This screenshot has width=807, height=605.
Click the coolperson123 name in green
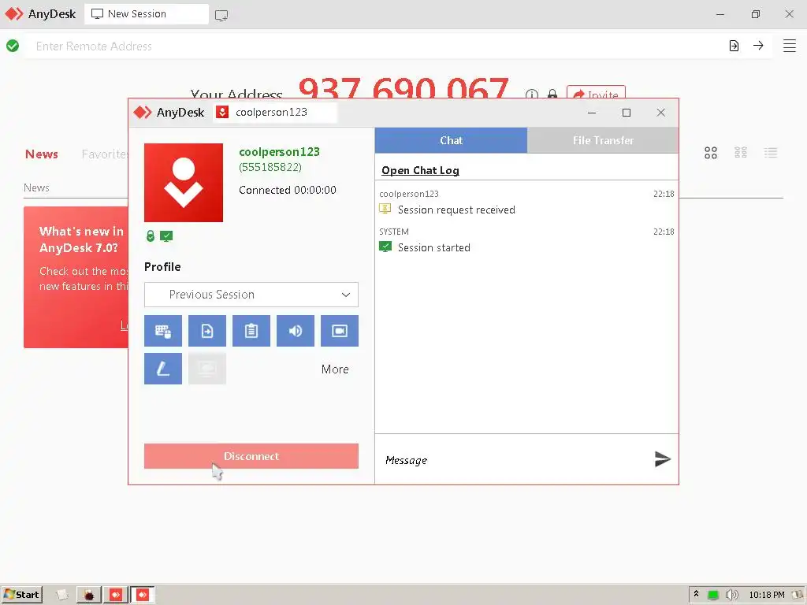(x=279, y=152)
